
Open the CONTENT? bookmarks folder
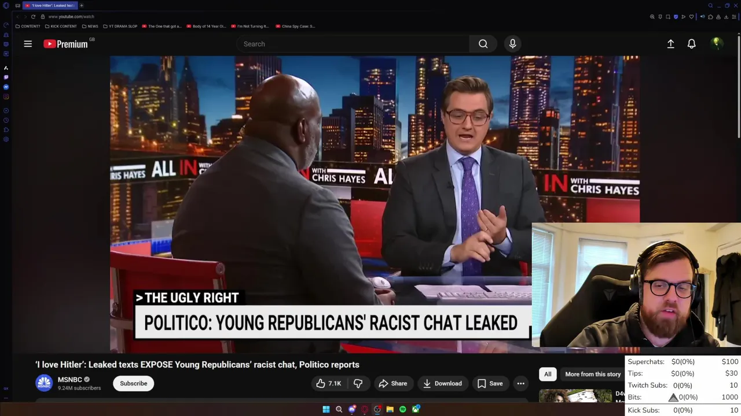[x=28, y=26]
